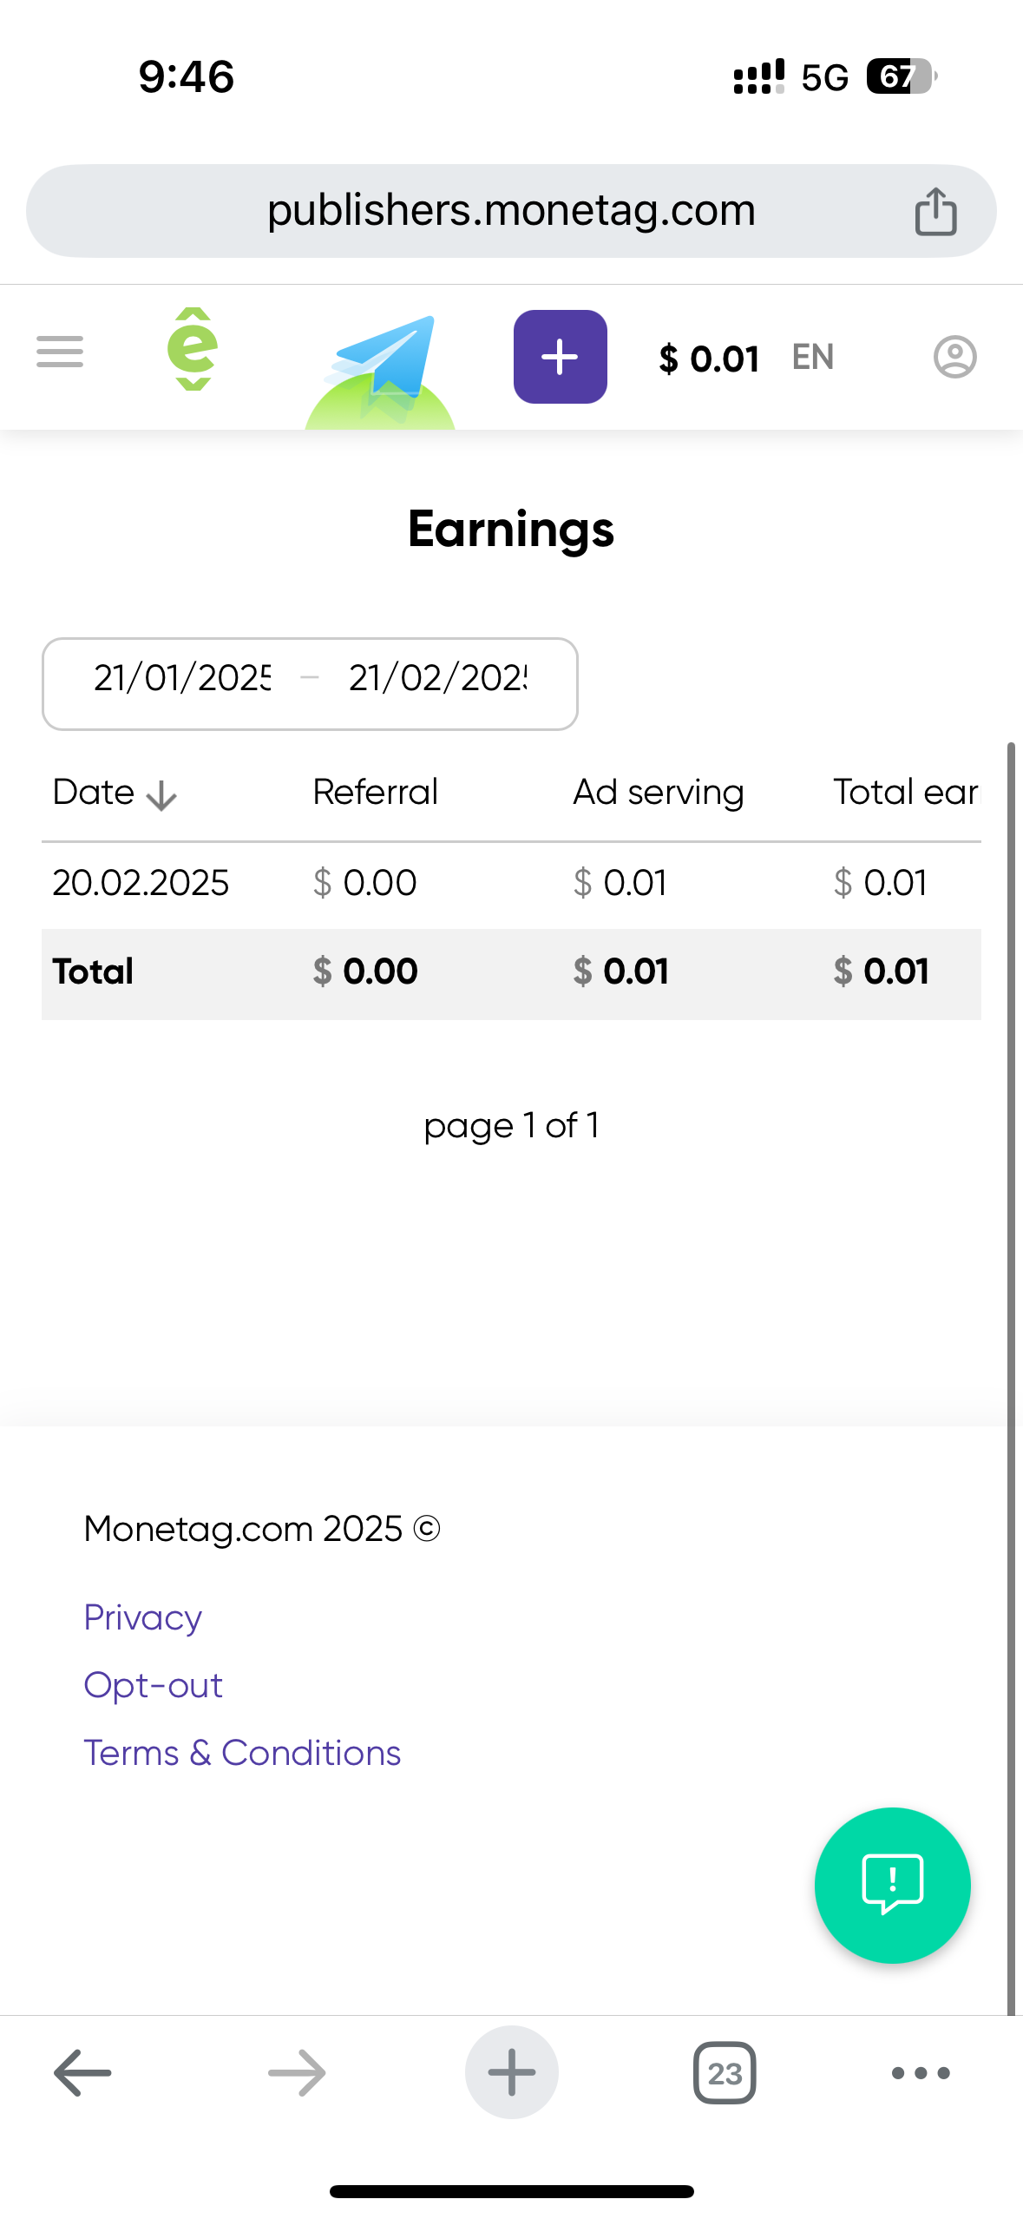Click the end date 21/02/2025 field
Viewport: 1023px width, 2219px height.
[x=438, y=678]
